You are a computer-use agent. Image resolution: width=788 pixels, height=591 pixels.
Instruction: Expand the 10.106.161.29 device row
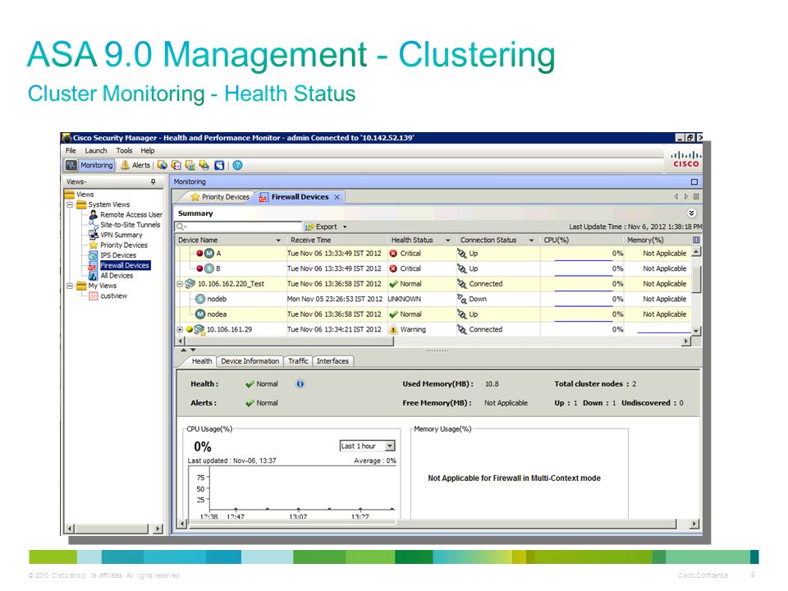pyautogui.click(x=180, y=330)
